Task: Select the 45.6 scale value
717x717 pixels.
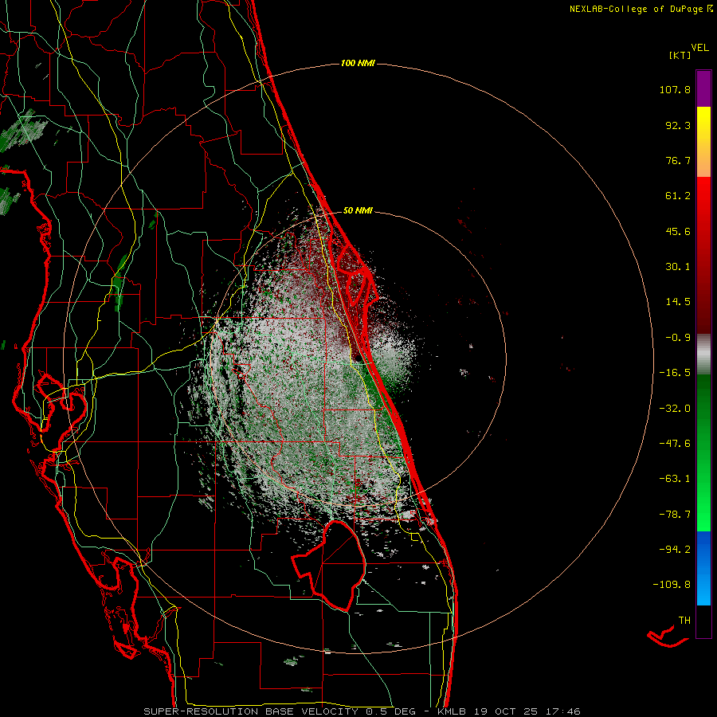Action: click(678, 231)
